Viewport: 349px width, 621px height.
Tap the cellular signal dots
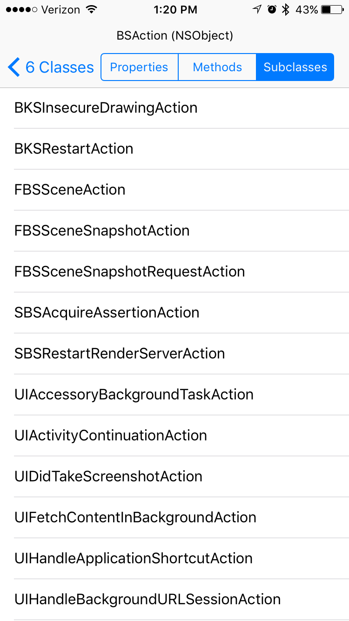(21, 9)
